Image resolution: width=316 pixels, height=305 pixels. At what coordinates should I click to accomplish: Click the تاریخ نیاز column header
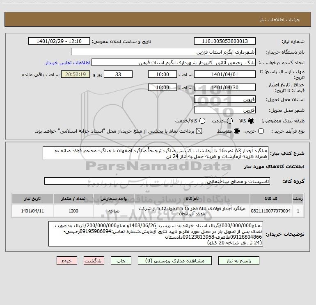32,199
